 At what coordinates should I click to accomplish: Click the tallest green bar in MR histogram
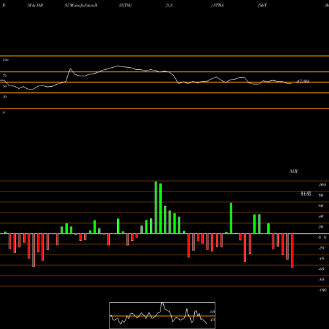[x=156, y=207]
